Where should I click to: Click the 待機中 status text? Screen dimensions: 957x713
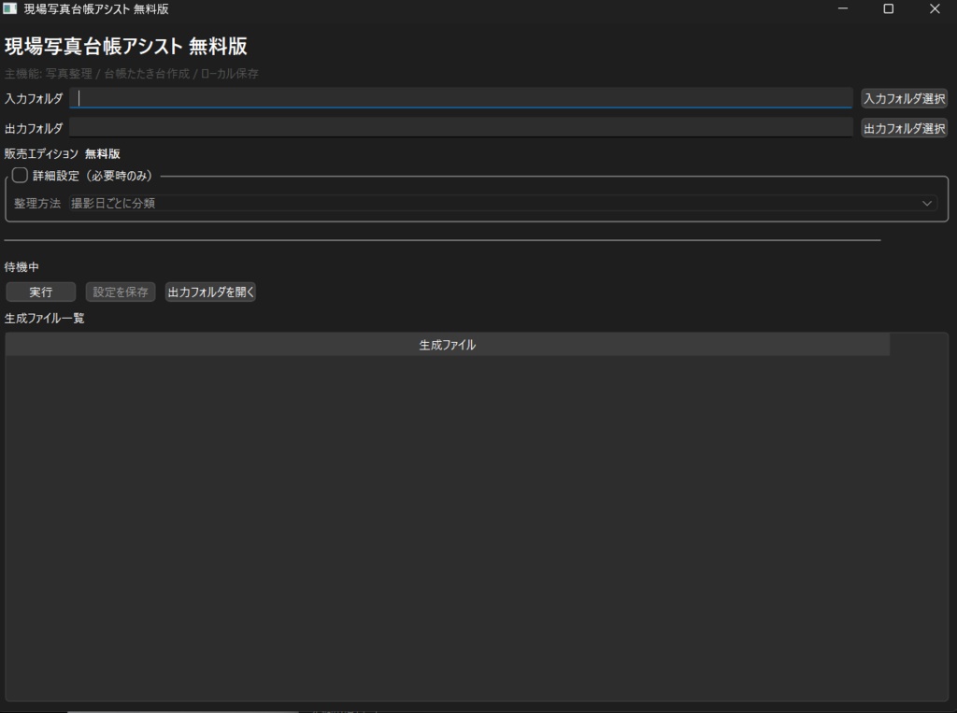22,267
